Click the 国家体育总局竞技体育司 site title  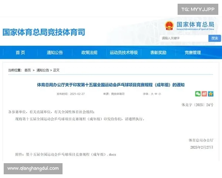click(x=44, y=32)
